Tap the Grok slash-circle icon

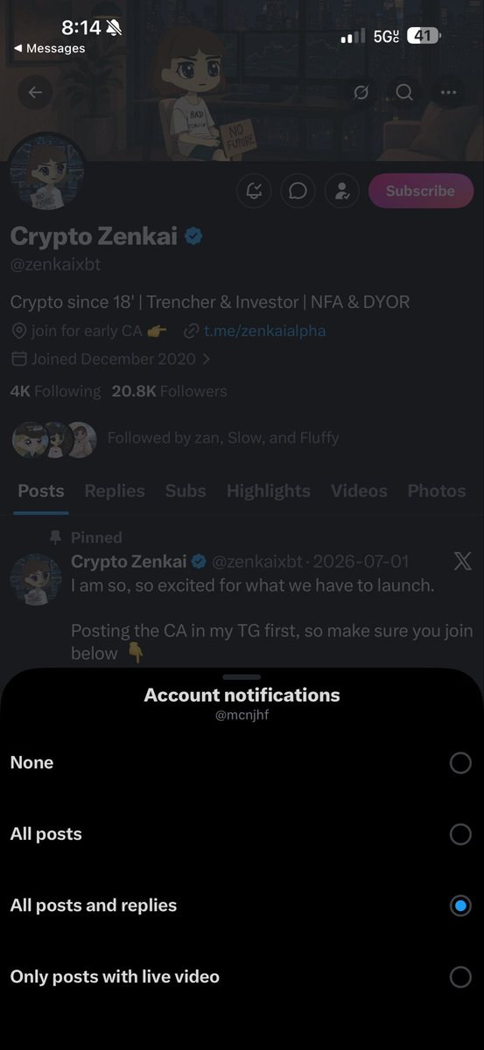point(361,92)
